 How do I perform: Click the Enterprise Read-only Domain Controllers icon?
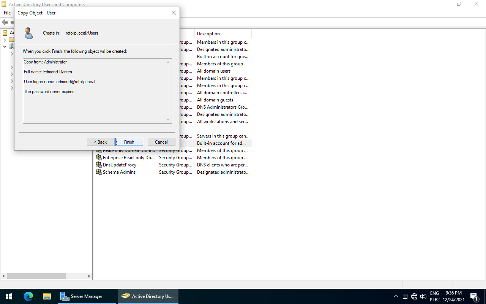(x=99, y=157)
